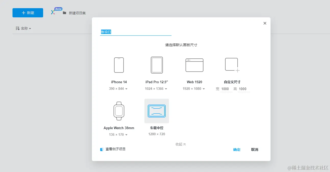Click the 车载中控 label text
The height and width of the screenshot is (172, 330).
[x=157, y=128]
